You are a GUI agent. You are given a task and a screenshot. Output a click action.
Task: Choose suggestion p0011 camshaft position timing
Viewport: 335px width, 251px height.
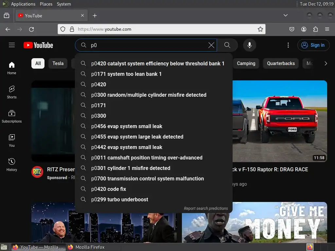tap(154, 158)
